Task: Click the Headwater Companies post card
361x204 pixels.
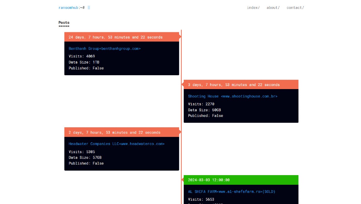Action: click(x=122, y=153)
